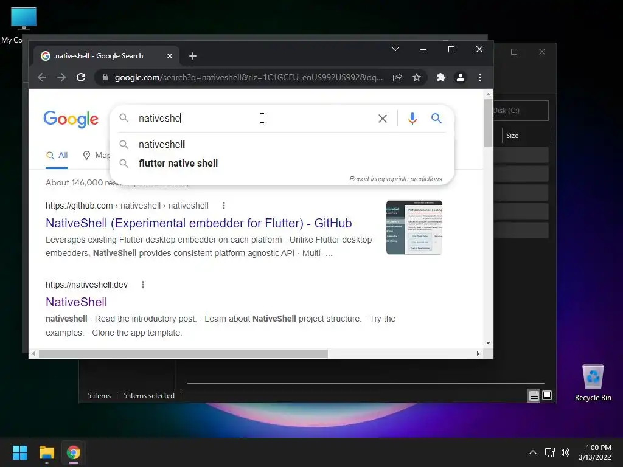Open a new Chrome tab
Screen dimensions: 623x467
[x=193, y=56]
